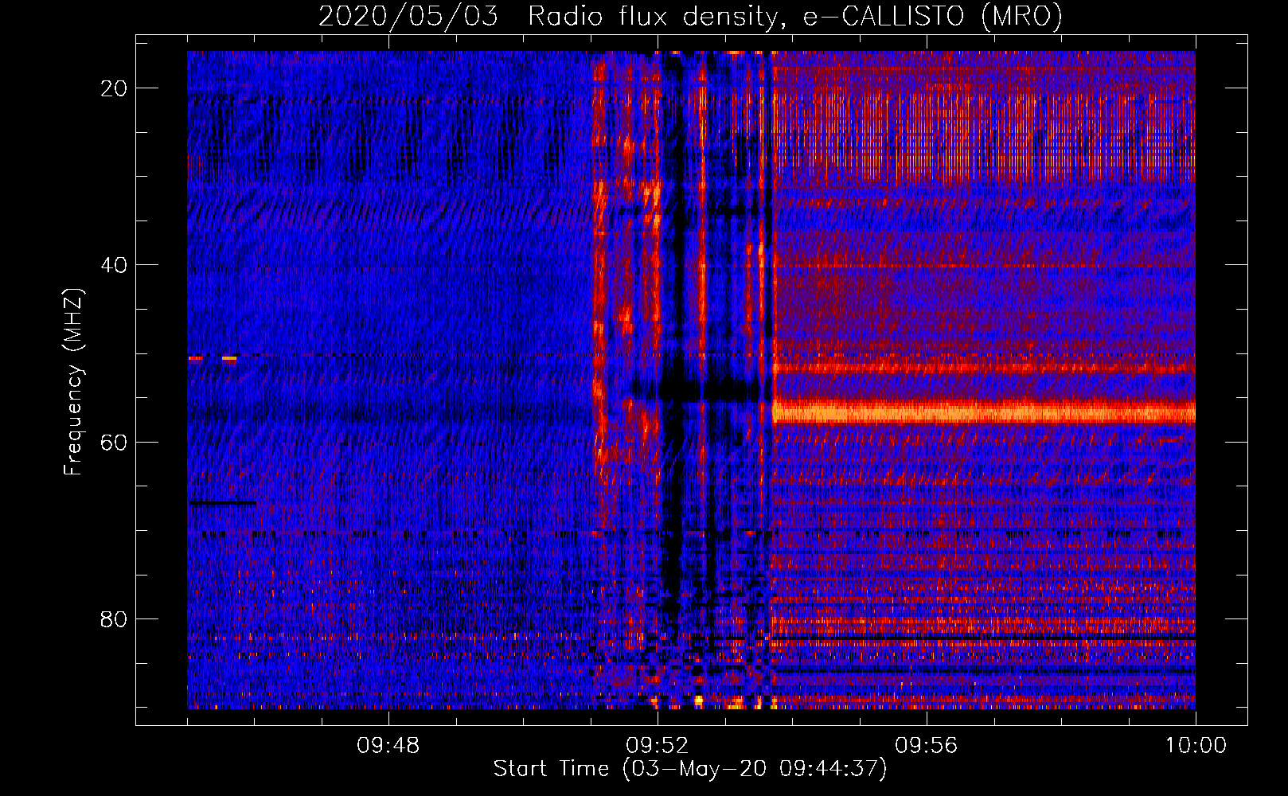The width and height of the screenshot is (1288, 796).
Task: Click the '40' frequency axis label
Action: [115, 265]
